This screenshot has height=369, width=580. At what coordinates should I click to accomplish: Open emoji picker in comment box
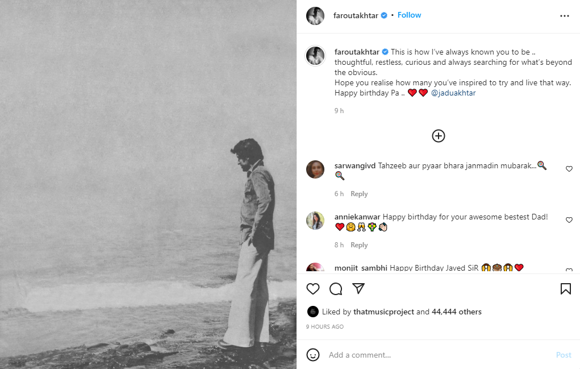click(x=313, y=355)
